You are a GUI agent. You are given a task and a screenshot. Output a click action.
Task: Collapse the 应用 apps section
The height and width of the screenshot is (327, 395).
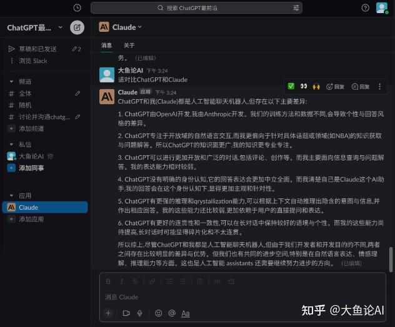pos(11,195)
